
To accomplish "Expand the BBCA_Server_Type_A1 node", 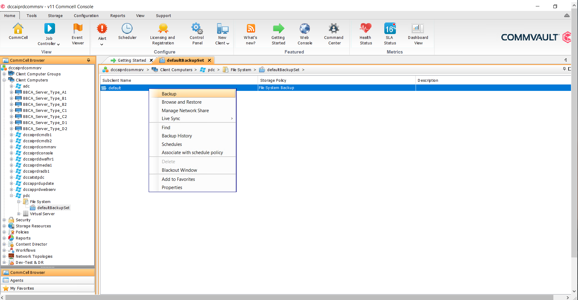I will pyautogui.click(x=12, y=92).
